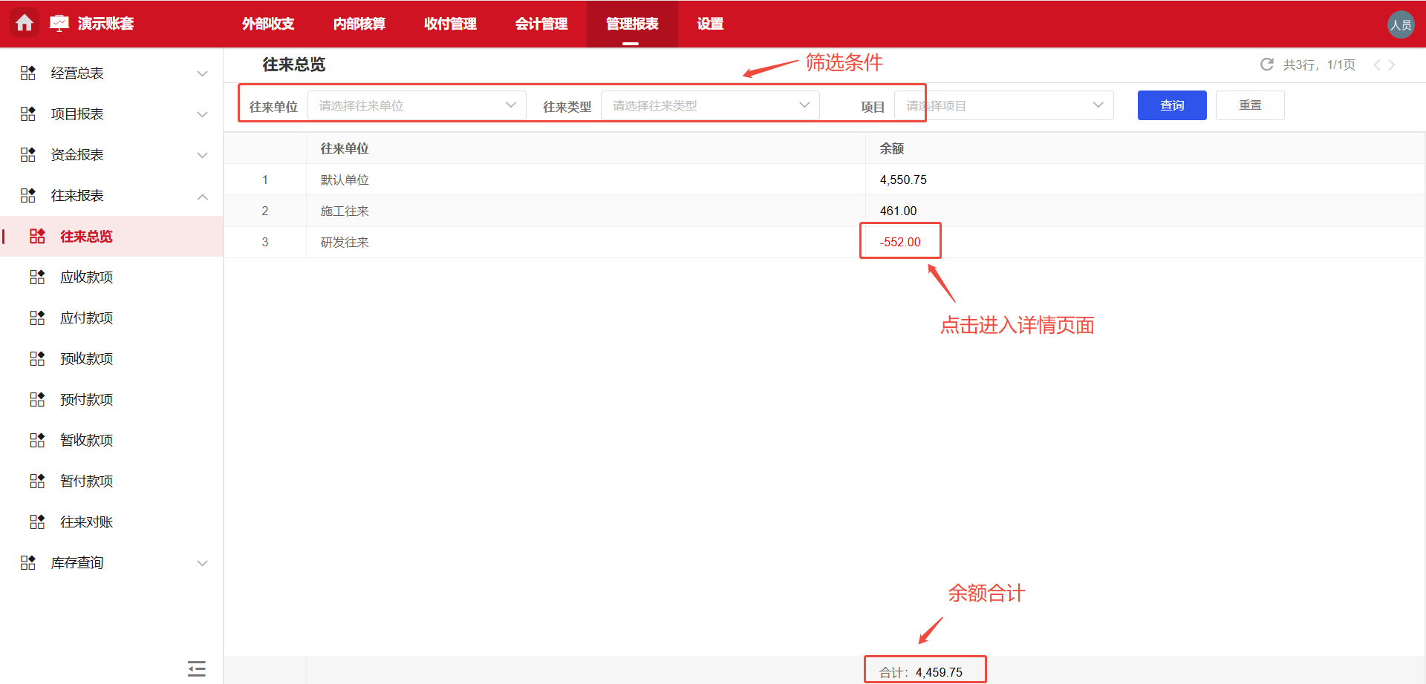
Task: Click the 暂收款项 sidebar entry
Action: coord(86,439)
